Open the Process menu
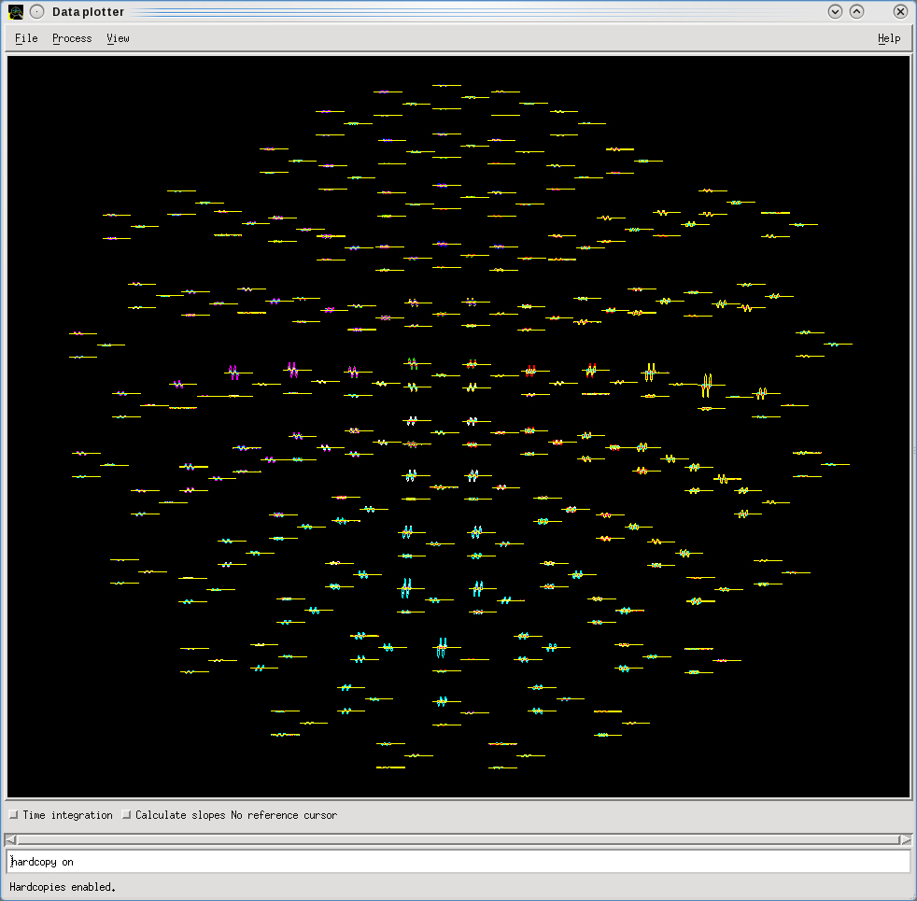This screenshot has height=901, width=917. coord(72,38)
